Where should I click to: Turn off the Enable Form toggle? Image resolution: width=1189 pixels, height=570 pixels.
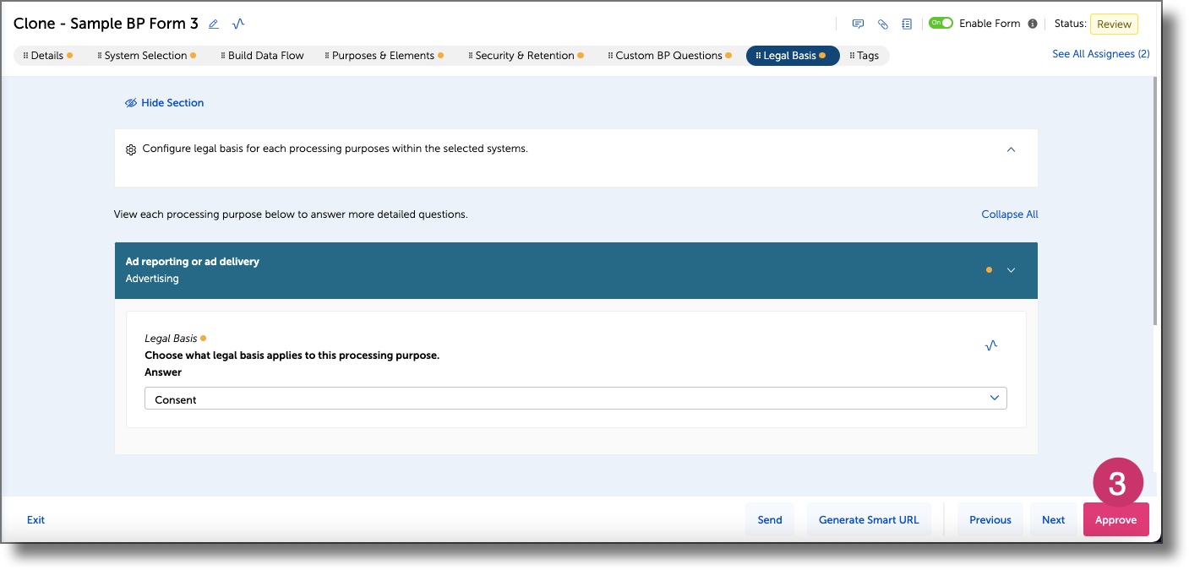tap(941, 23)
